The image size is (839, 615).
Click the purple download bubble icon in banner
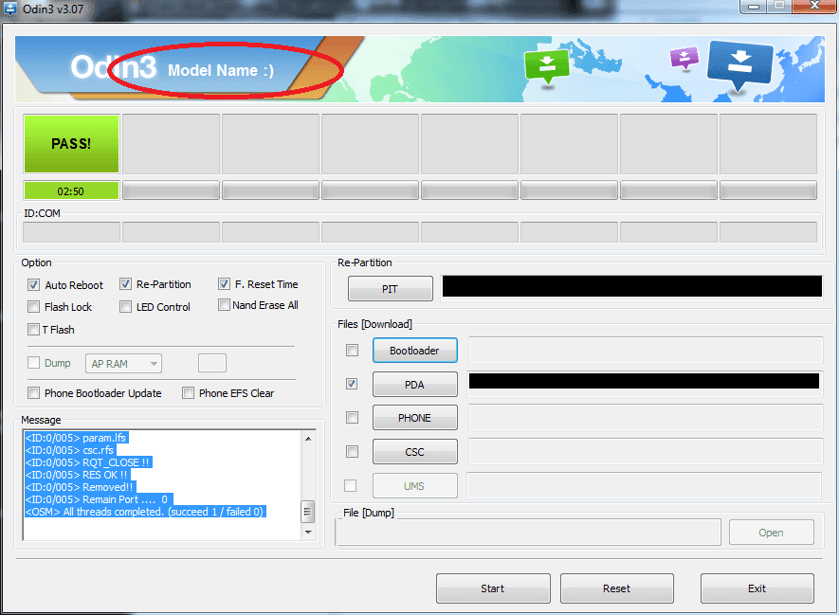(684, 58)
